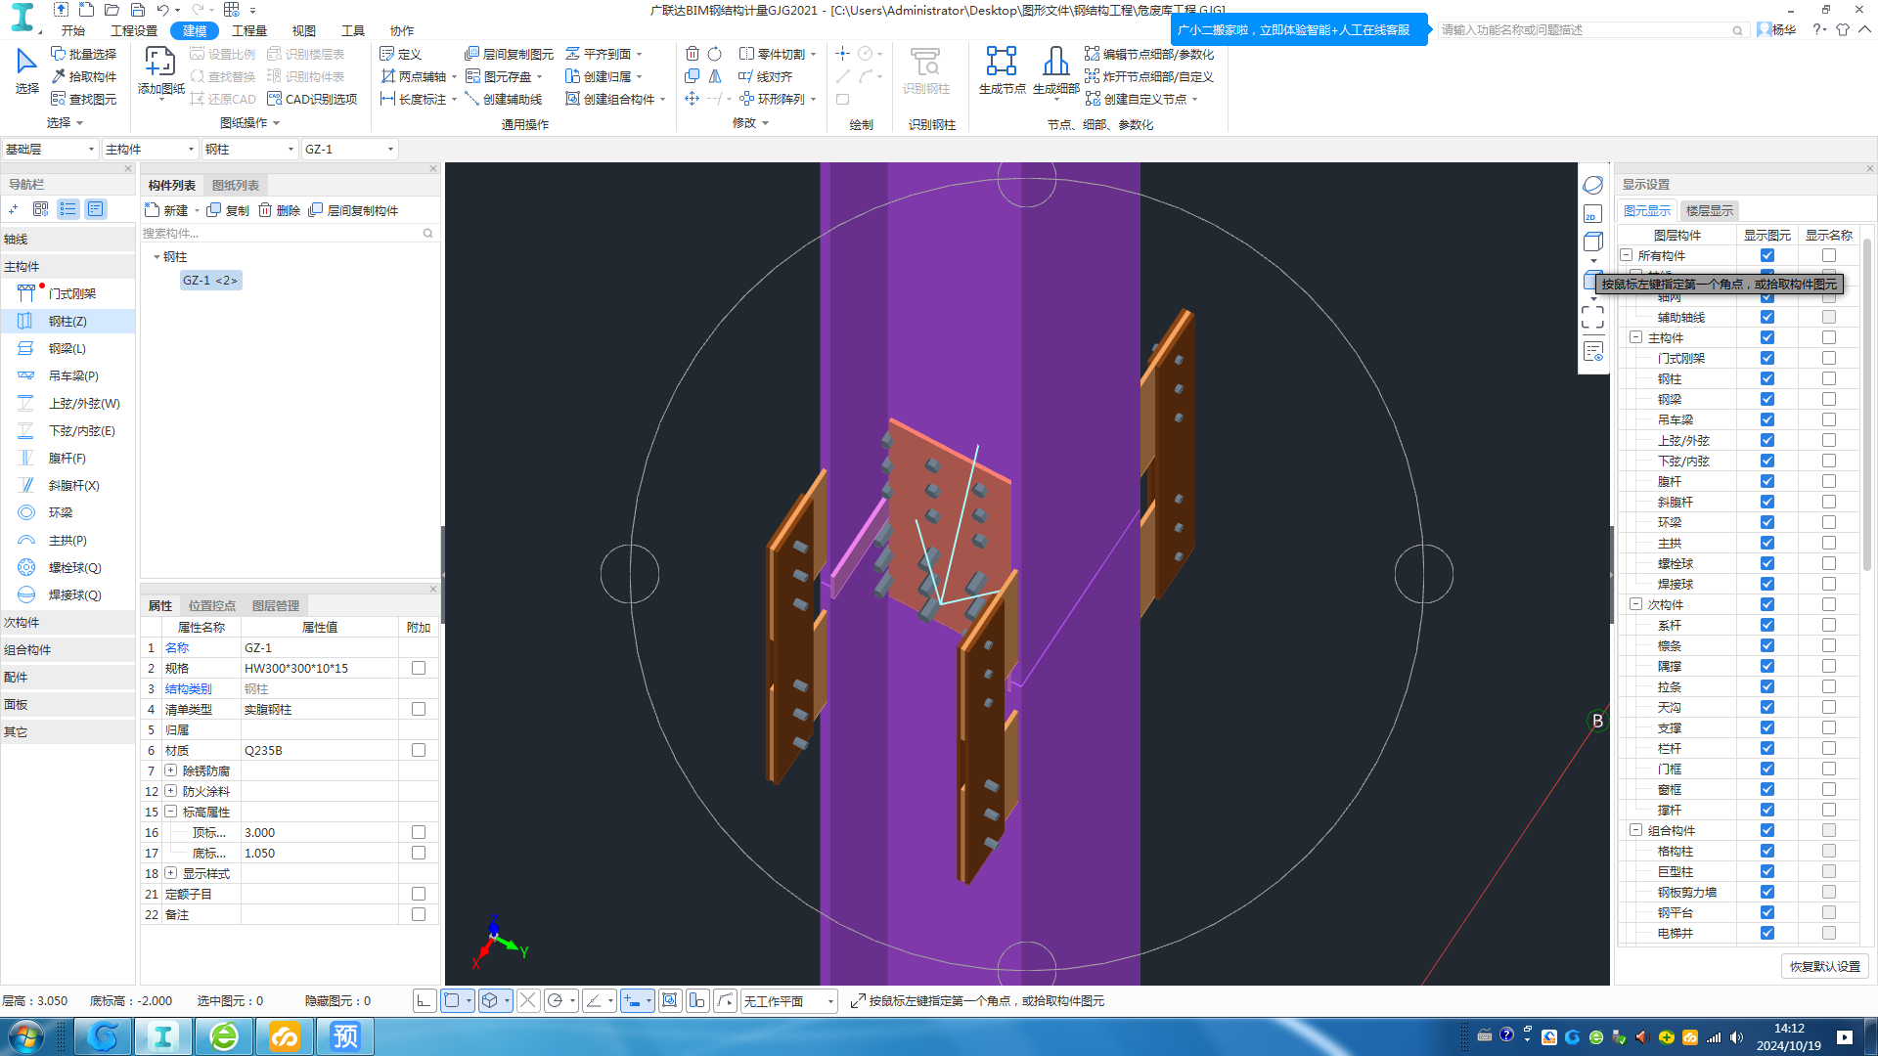1878x1056 pixels.
Task: Click the fit-to-screen icon in viewport toolbar
Action: coord(1592,317)
